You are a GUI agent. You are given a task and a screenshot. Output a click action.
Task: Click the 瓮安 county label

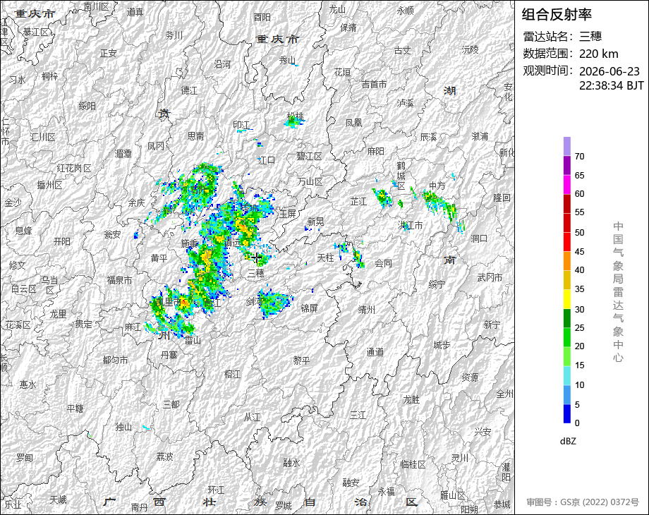point(112,234)
